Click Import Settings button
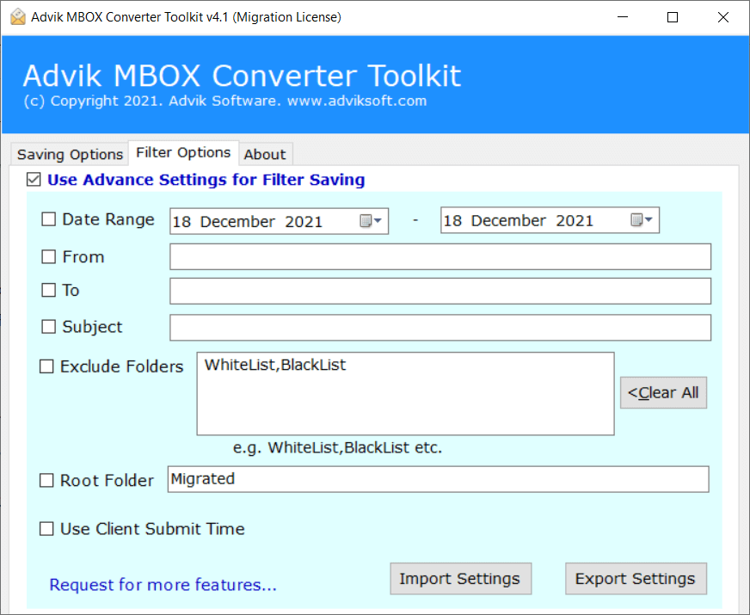The width and height of the screenshot is (750, 615). coord(460,579)
